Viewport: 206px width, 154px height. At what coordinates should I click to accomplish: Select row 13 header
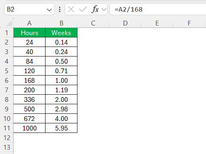pyautogui.click(x=7, y=147)
